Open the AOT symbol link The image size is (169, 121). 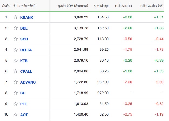pyautogui.click(x=24, y=115)
